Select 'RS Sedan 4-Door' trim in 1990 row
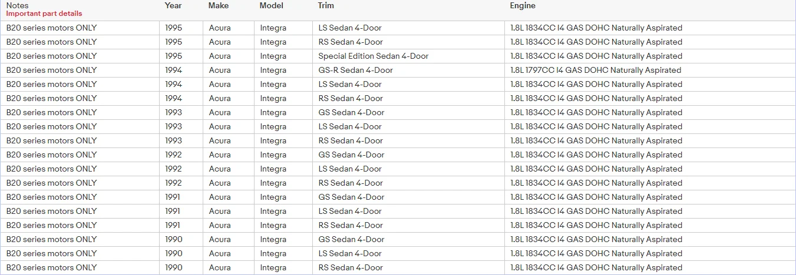This screenshot has width=796, height=275. 351,267
